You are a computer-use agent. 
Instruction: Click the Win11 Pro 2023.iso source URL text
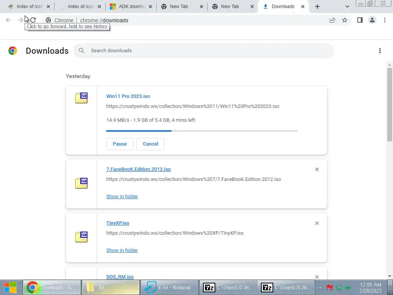point(193,106)
